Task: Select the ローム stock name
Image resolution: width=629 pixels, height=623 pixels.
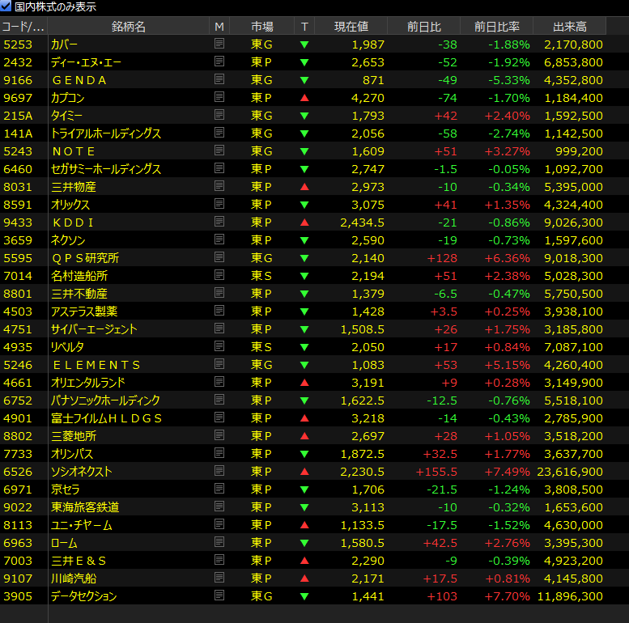Action: pos(64,543)
